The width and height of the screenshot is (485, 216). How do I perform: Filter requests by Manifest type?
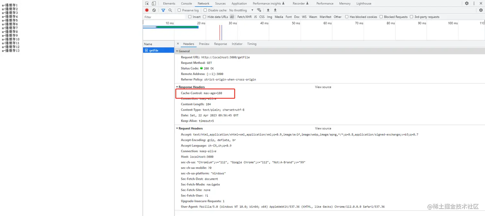point(325,17)
